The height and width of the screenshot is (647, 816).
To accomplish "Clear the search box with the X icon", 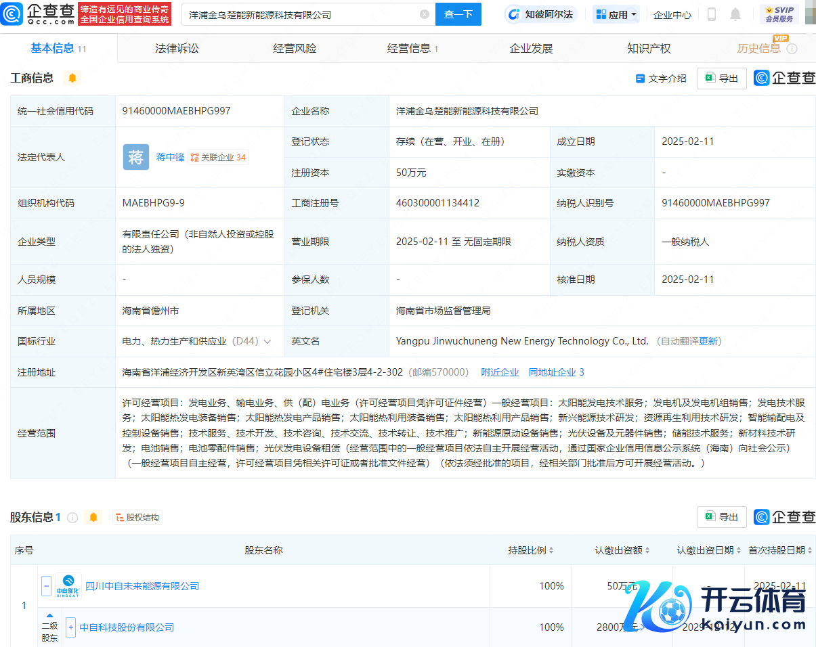I will (425, 14).
